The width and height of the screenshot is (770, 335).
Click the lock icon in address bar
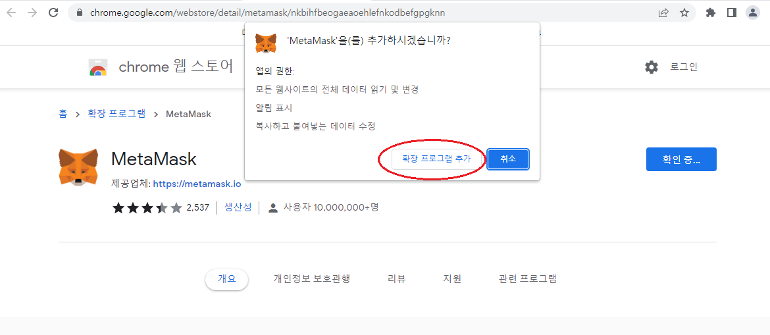tap(80, 13)
